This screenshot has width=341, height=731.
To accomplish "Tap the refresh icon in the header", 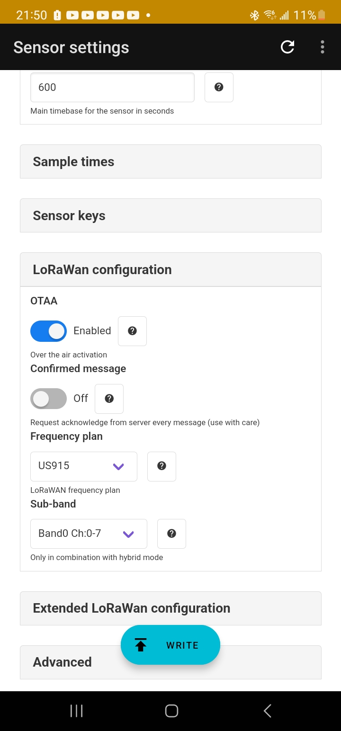I will (x=287, y=47).
